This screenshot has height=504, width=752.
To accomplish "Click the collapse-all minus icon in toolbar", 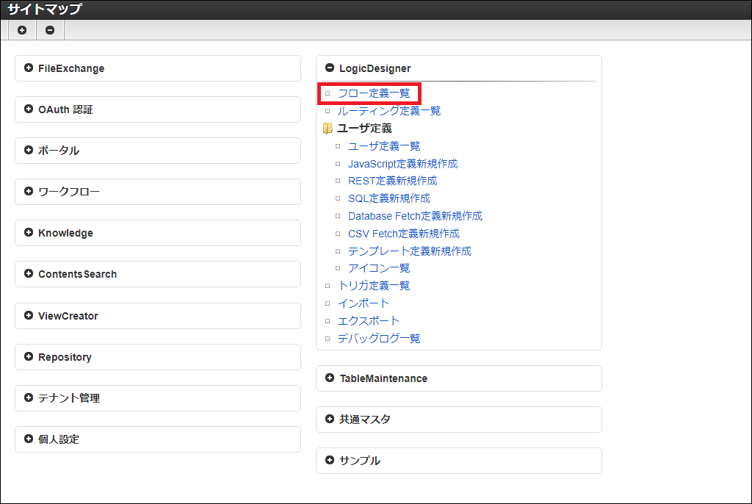I will (50, 30).
